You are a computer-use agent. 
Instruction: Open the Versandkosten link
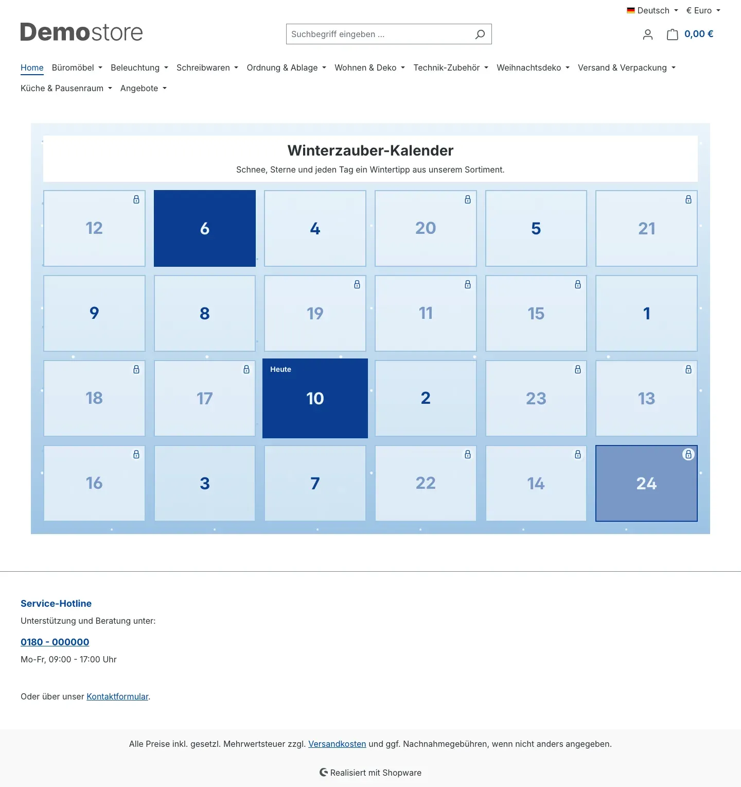coord(337,744)
